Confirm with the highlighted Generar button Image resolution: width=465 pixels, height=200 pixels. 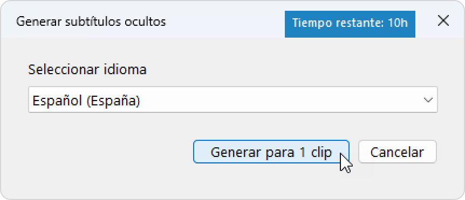point(271,152)
